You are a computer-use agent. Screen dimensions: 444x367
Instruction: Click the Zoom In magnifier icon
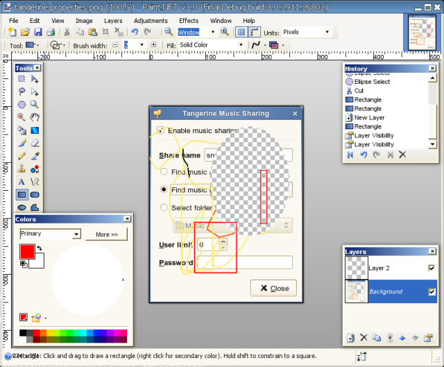pyautogui.click(x=225, y=32)
